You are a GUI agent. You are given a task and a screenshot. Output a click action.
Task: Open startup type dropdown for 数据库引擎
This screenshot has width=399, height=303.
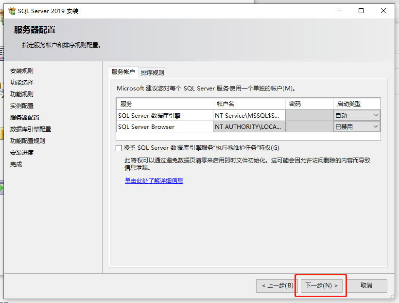tap(376, 116)
